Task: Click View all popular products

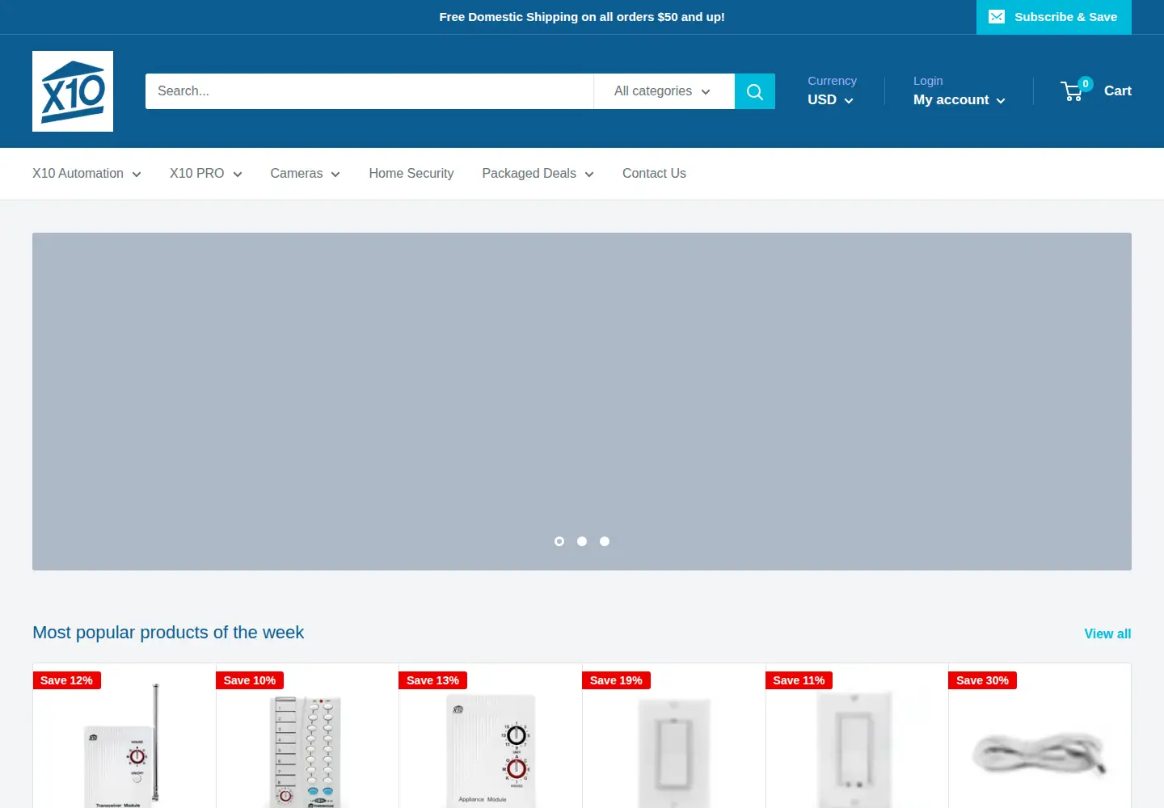Action: pyautogui.click(x=1107, y=634)
